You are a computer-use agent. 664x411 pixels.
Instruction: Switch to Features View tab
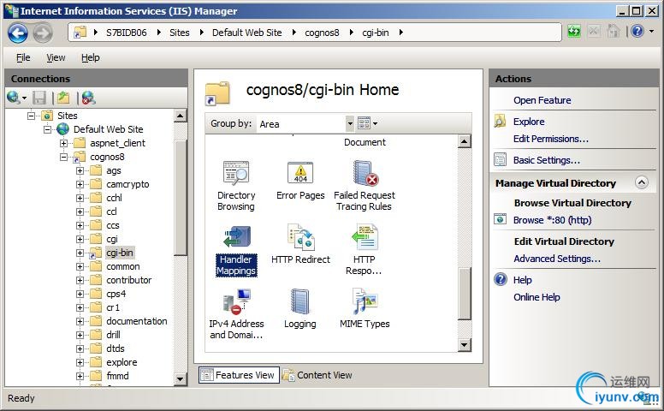click(x=239, y=375)
